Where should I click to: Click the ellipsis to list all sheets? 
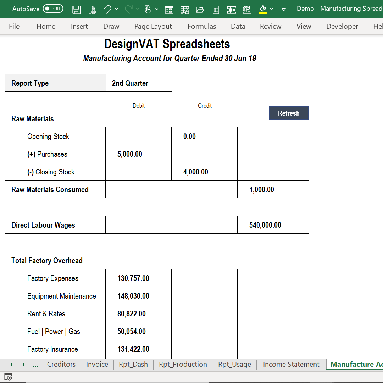tap(35, 364)
